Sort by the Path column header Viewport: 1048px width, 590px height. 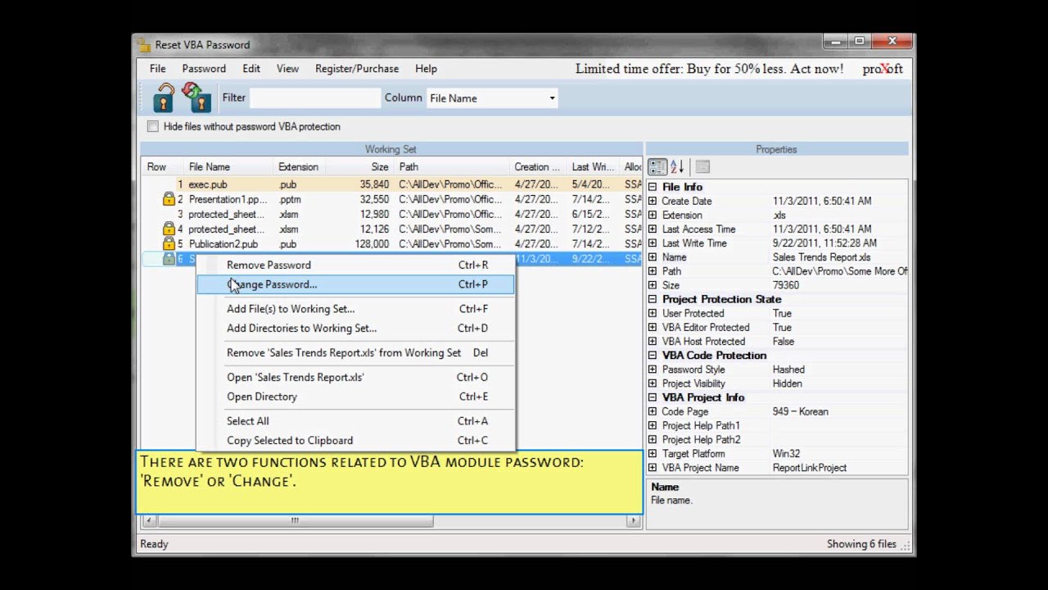[x=452, y=167]
